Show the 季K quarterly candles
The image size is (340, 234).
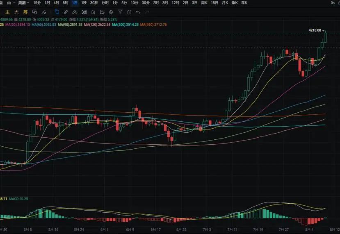point(235,3)
